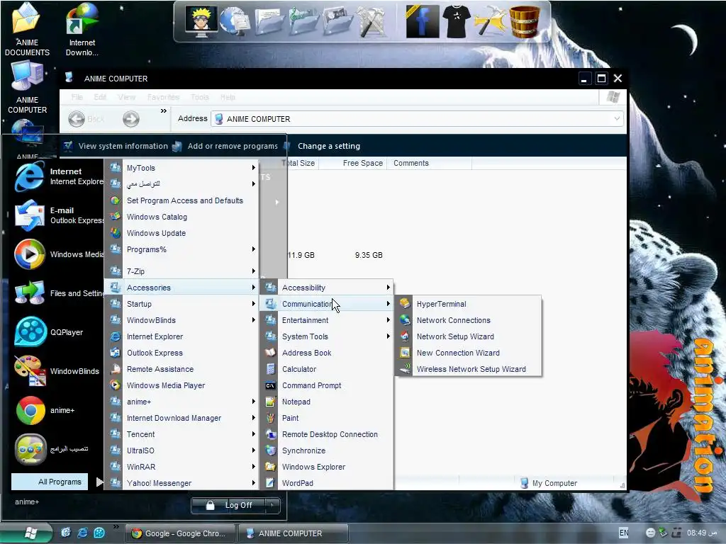Click the black T-shirt dock icon
Image resolution: width=726 pixels, height=544 pixels.
pos(456,21)
